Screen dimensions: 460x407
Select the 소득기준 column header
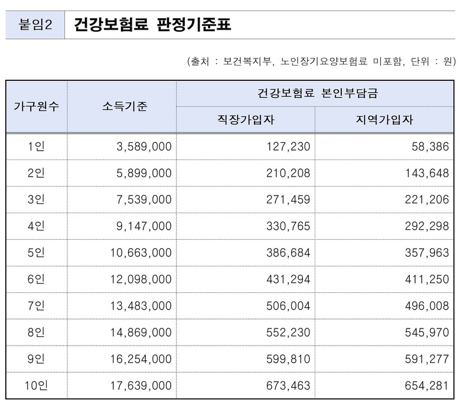(x=122, y=107)
